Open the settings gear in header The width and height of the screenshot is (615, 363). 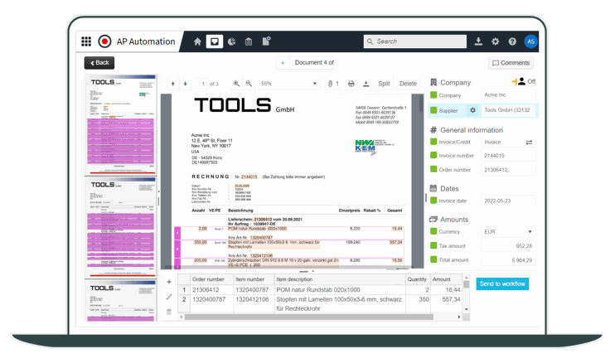(496, 41)
